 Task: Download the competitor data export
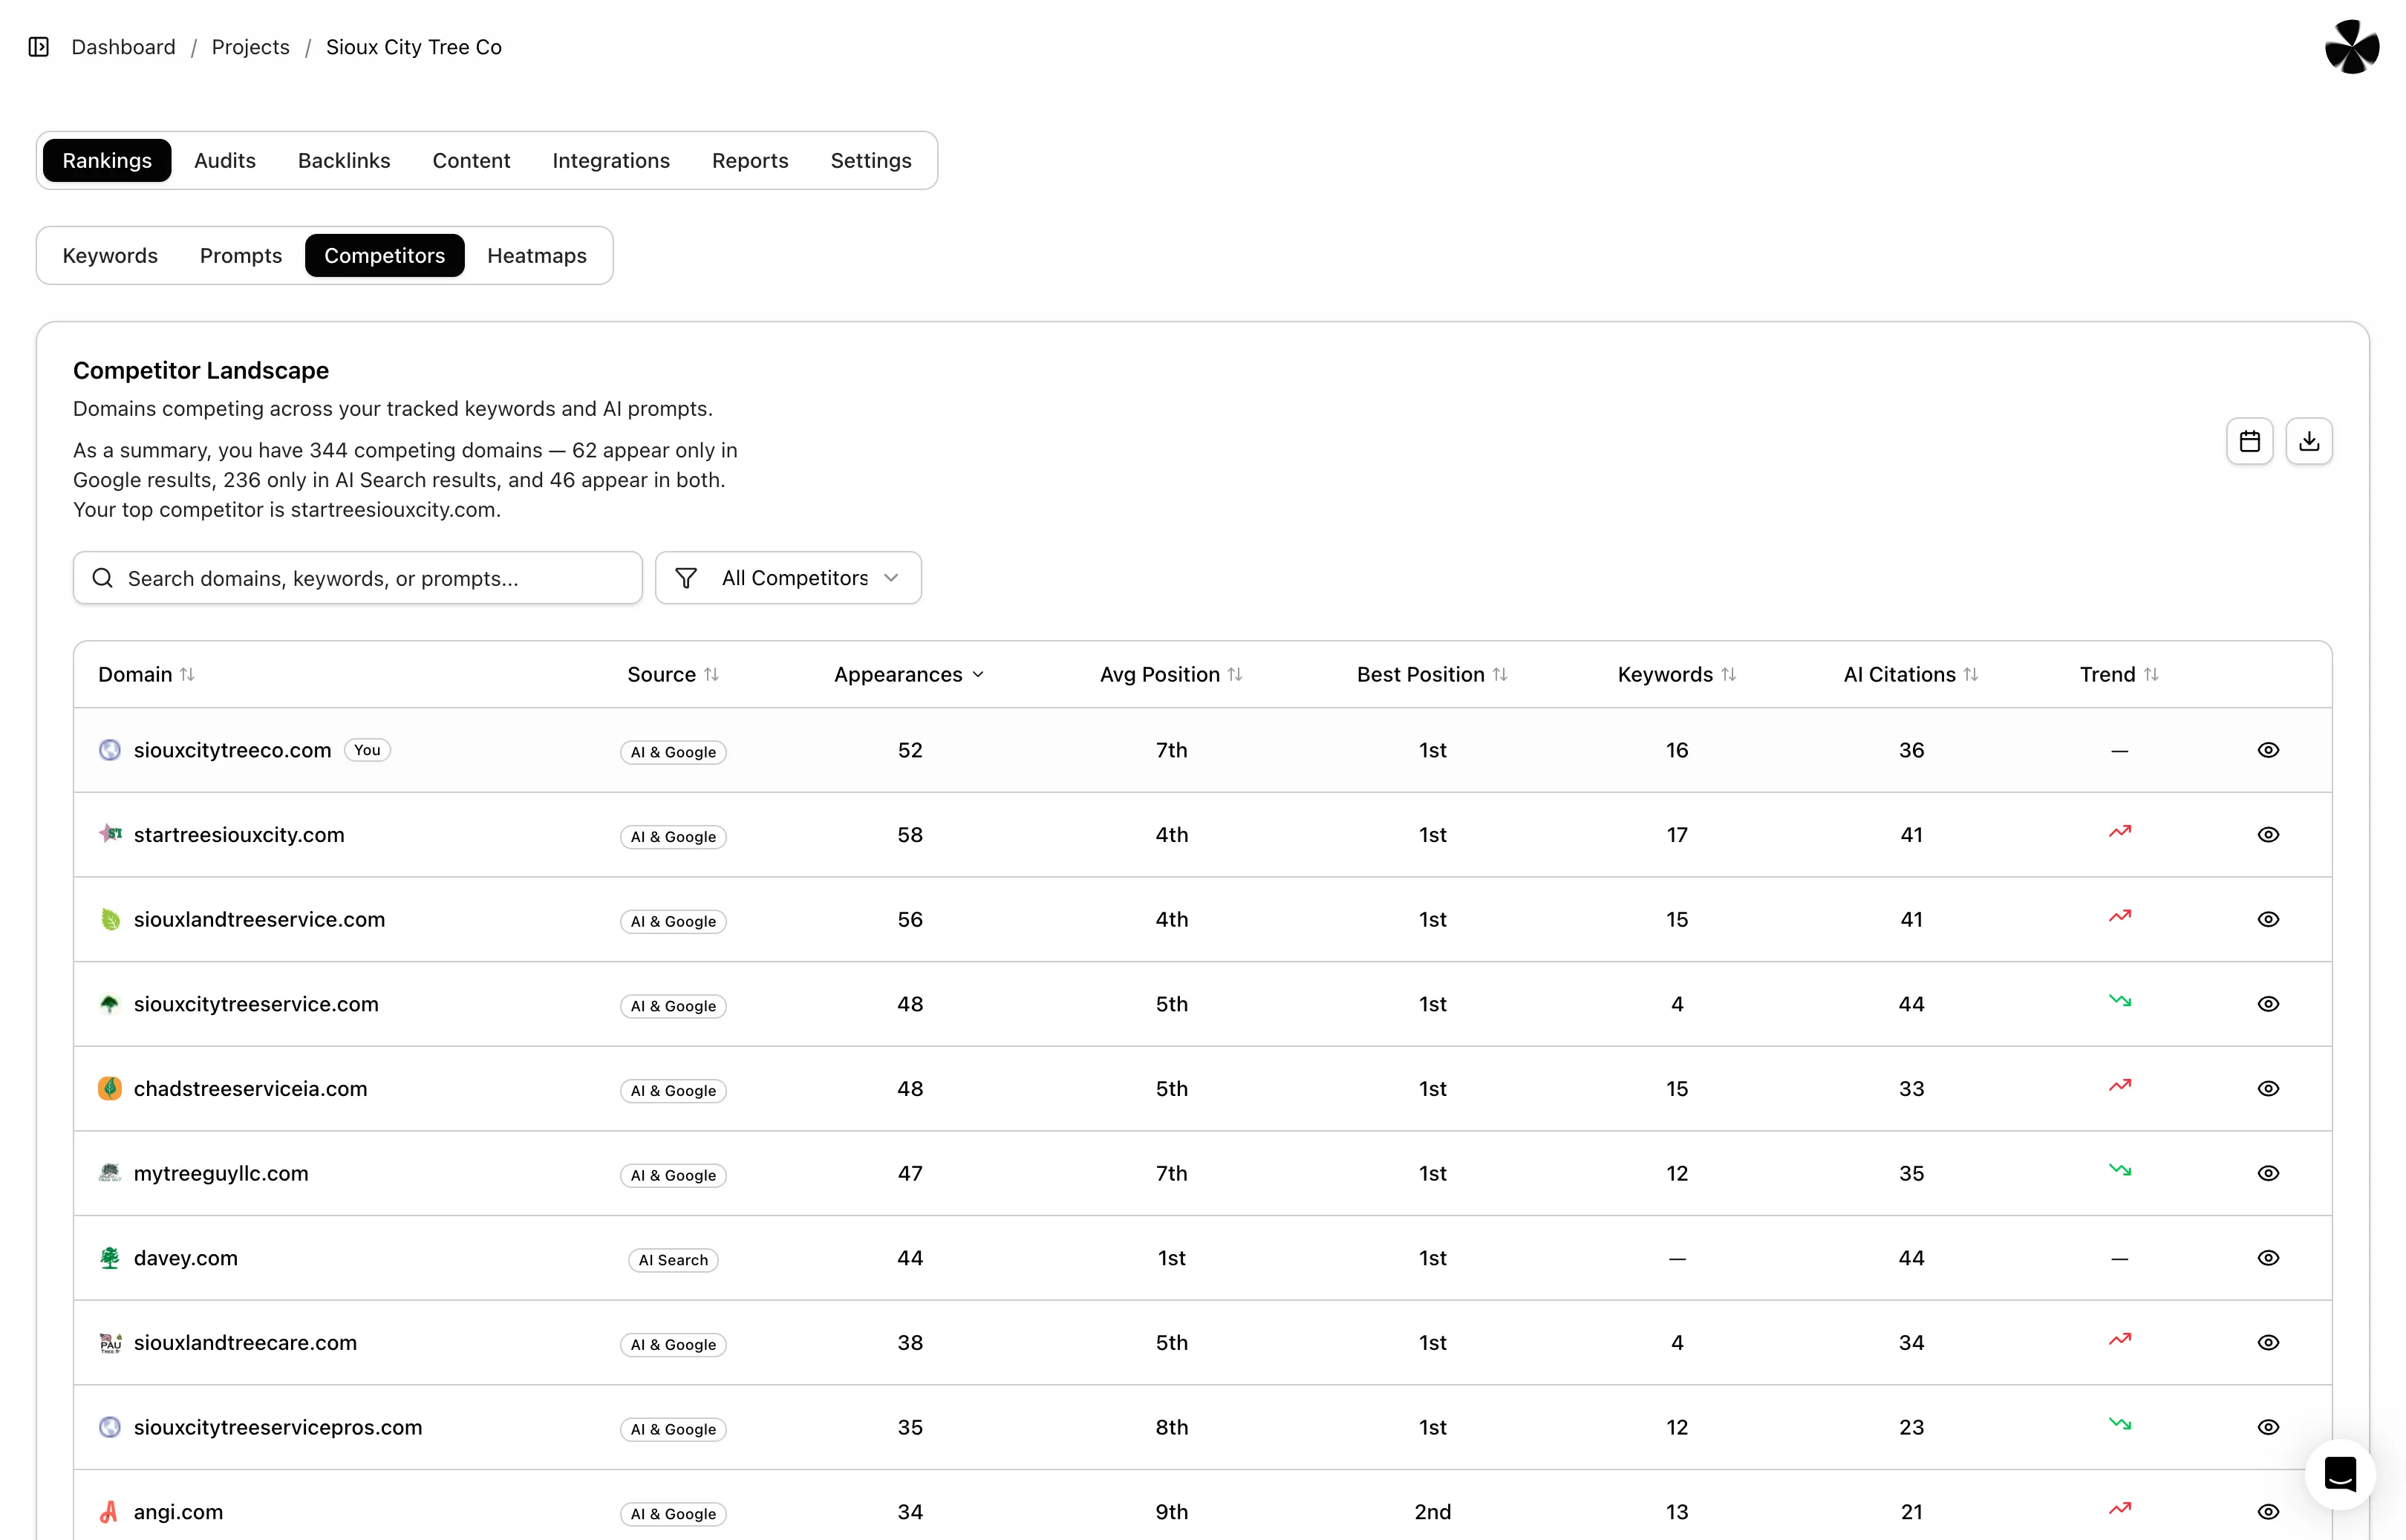tap(2308, 441)
